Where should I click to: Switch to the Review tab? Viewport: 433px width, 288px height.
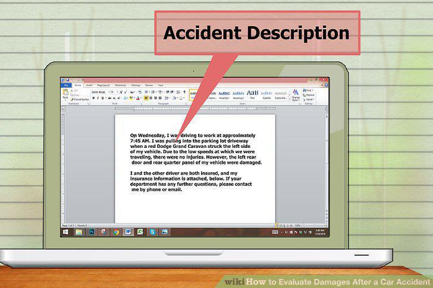point(149,86)
